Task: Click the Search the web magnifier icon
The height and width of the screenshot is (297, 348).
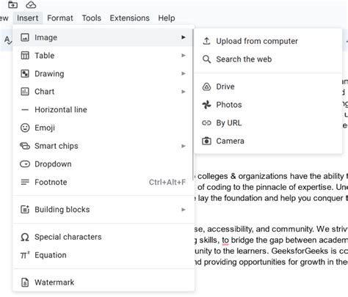Action: pos(206,59)
